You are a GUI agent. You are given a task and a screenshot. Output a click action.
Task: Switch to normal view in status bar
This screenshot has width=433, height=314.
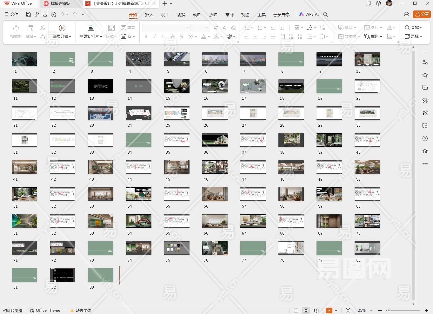(x=296, y=311)
